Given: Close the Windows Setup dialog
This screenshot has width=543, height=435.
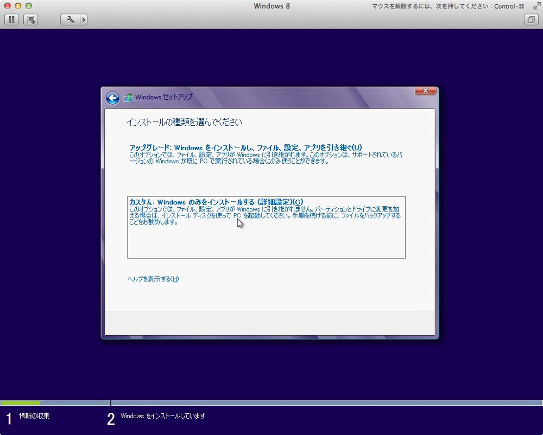Looking at the screenshot, I should click(x=425, y=91).
